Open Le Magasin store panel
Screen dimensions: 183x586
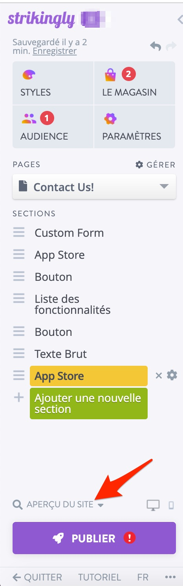[135, 83]
